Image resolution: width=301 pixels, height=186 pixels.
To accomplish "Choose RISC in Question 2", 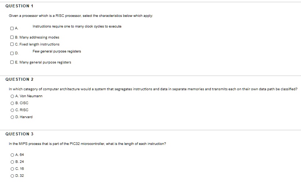I will point(12,110).
